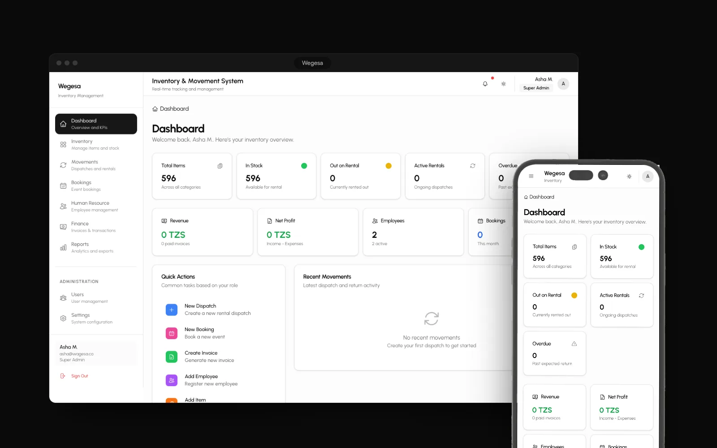The image size is (717, 448).
Task: Click the home icon in desktop breadcrumb
Action: [155, 109]
